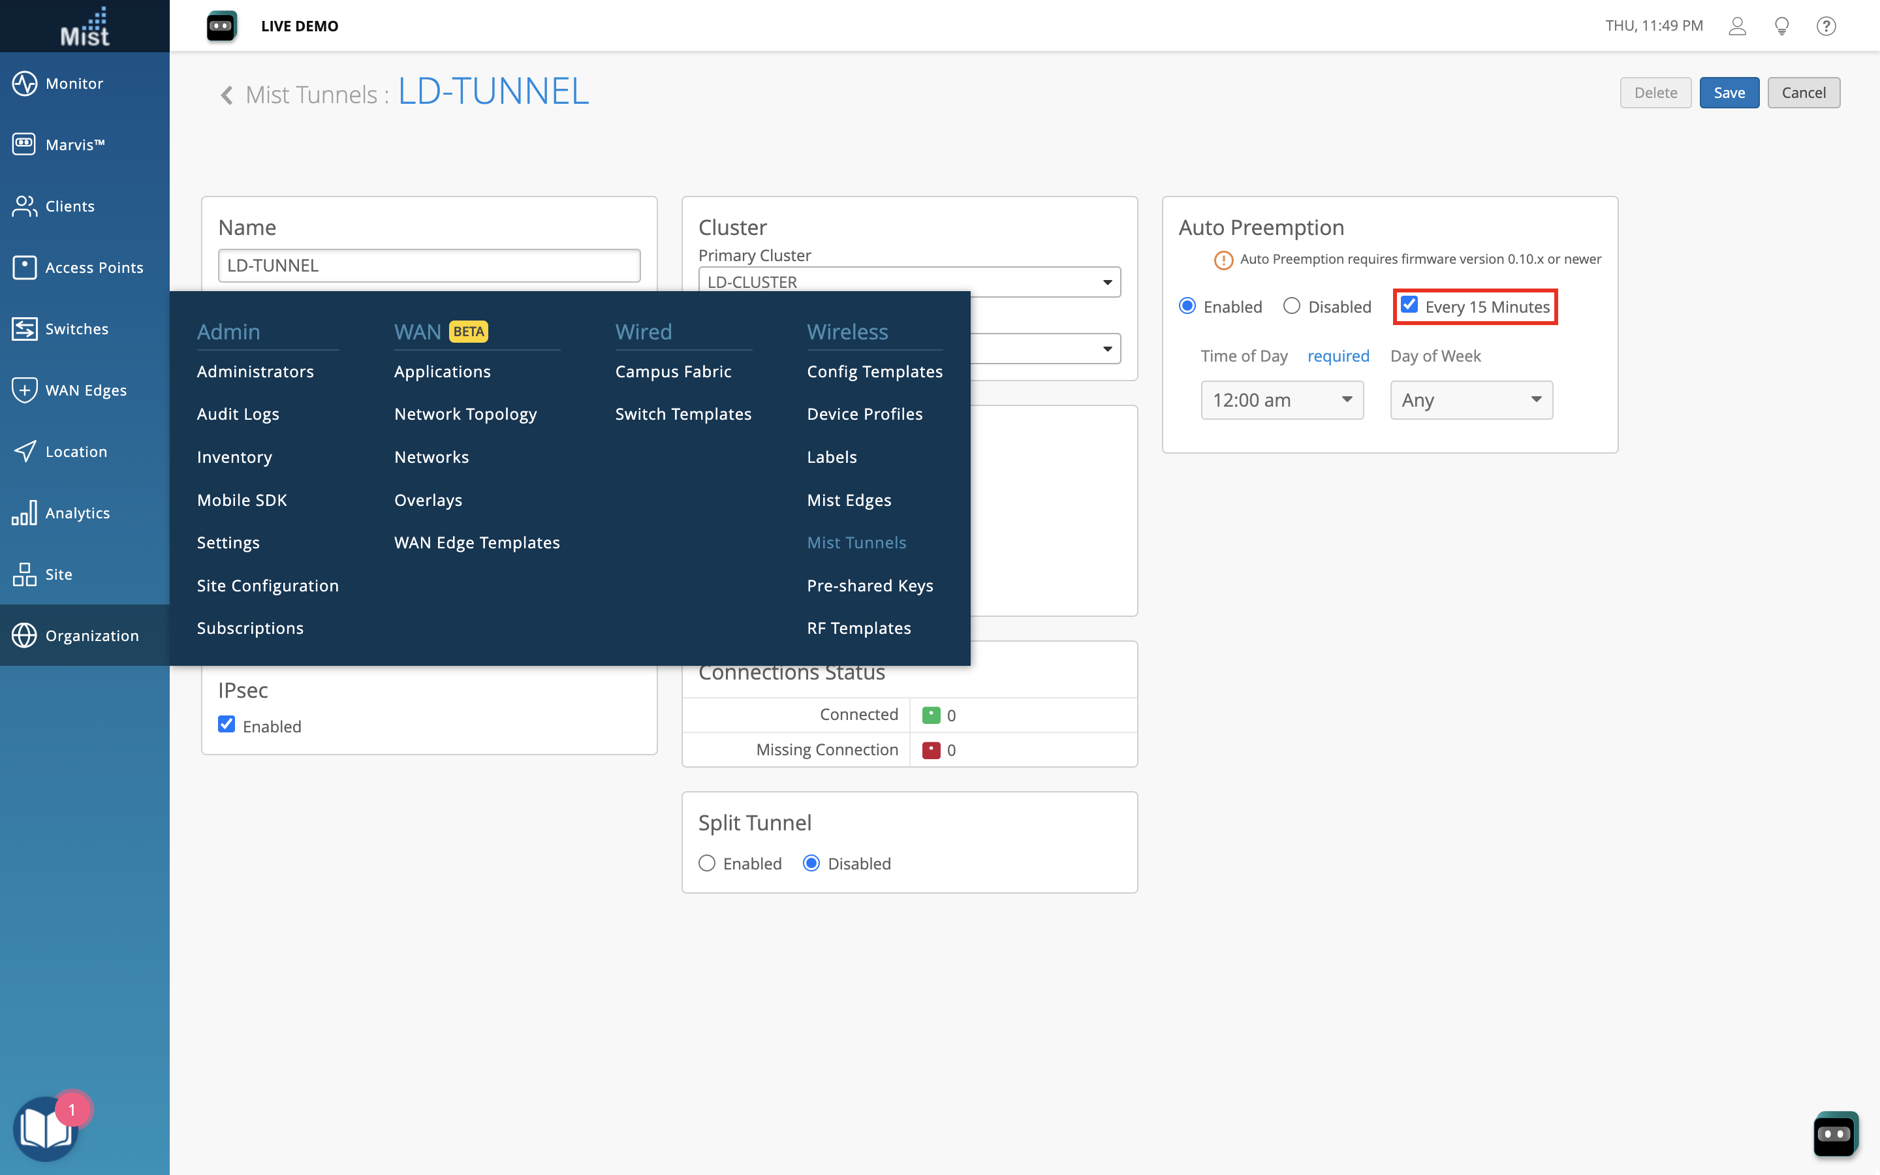Open Time of Day dropdown

(x=1282, y=400)
